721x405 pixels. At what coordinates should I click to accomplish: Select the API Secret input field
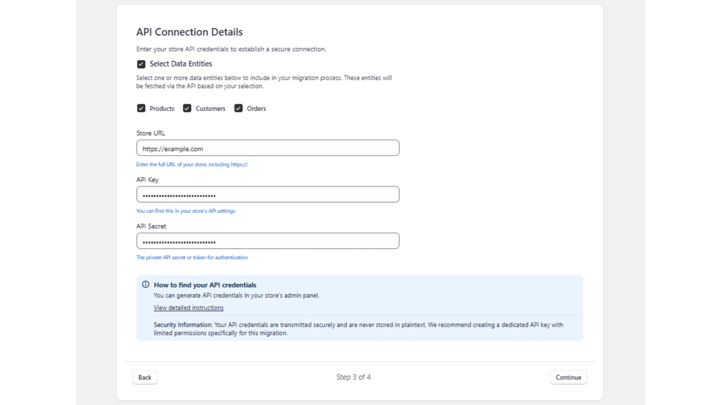point(268,241)
